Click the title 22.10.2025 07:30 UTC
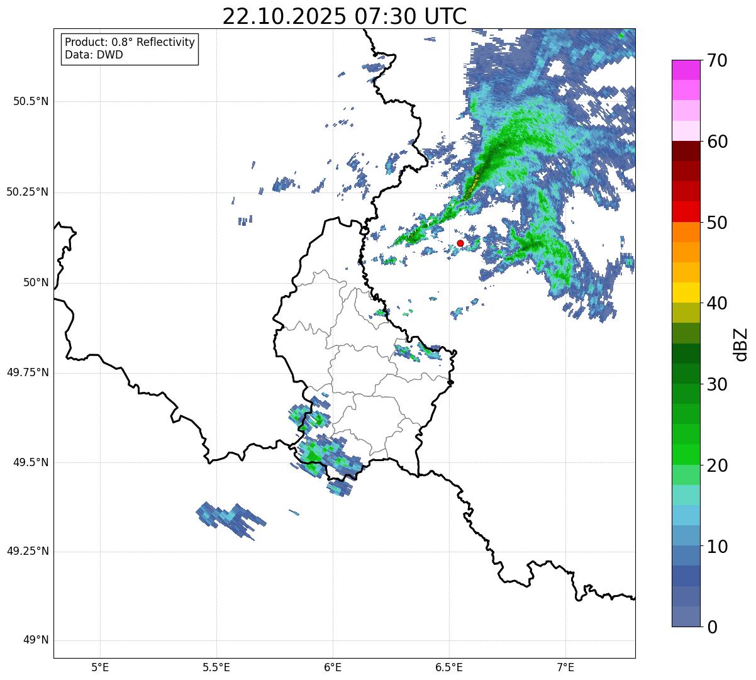Viewport: 756px width, 680px height. [345, 16]
